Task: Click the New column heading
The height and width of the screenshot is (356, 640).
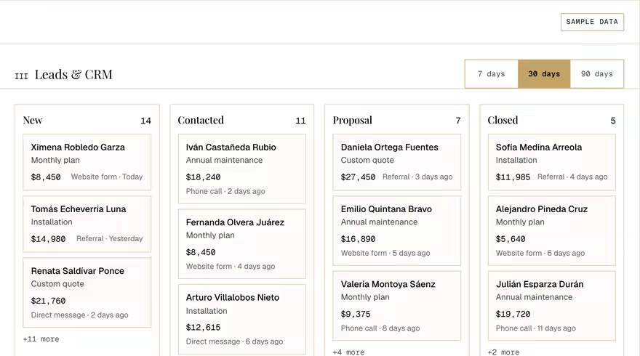Action: [x=33, y=121]
